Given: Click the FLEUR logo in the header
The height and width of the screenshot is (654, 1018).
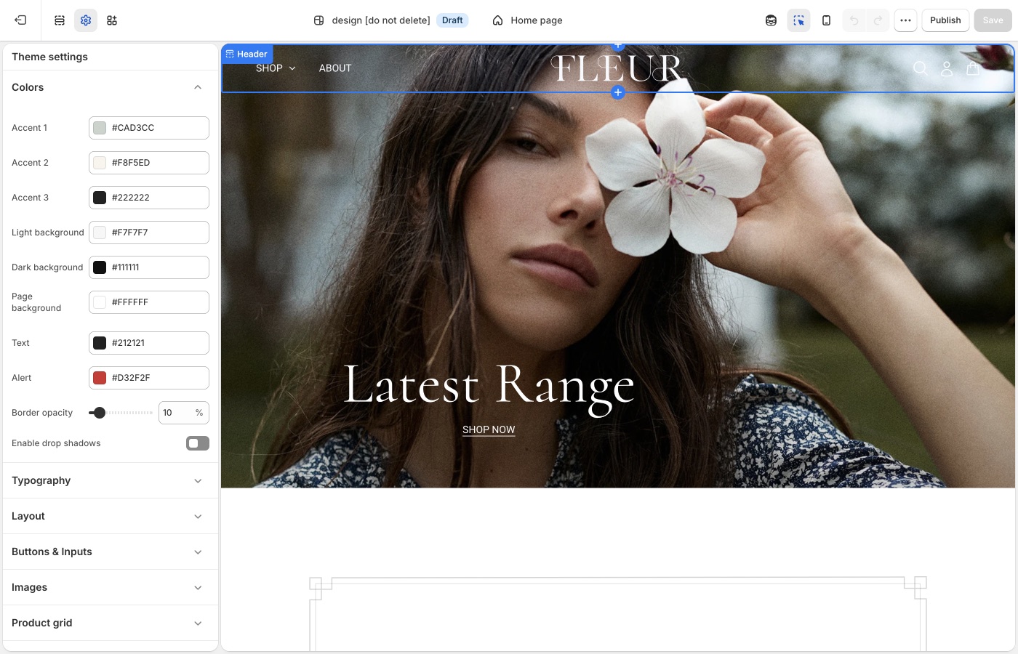Looking at the screenshot, I should (616, 68).
